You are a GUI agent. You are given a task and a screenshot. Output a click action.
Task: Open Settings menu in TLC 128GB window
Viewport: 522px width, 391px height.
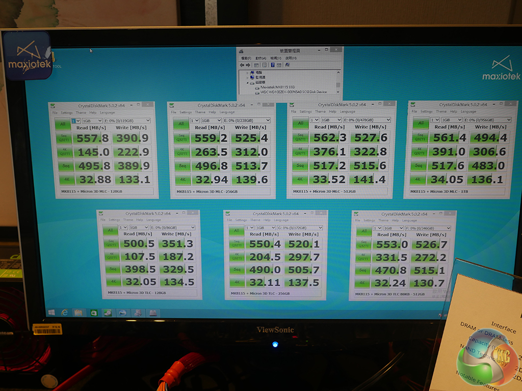point(114,220)
